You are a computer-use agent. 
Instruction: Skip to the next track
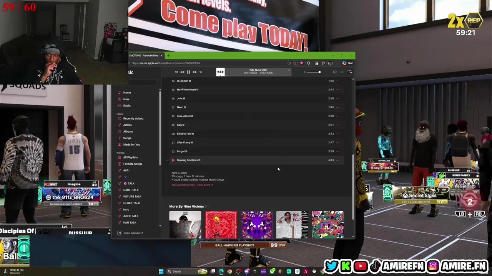(194, 72)
